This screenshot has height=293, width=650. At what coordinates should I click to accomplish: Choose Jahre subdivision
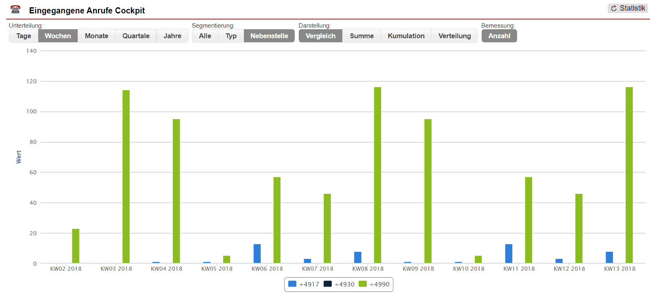[x=172, y=36]
